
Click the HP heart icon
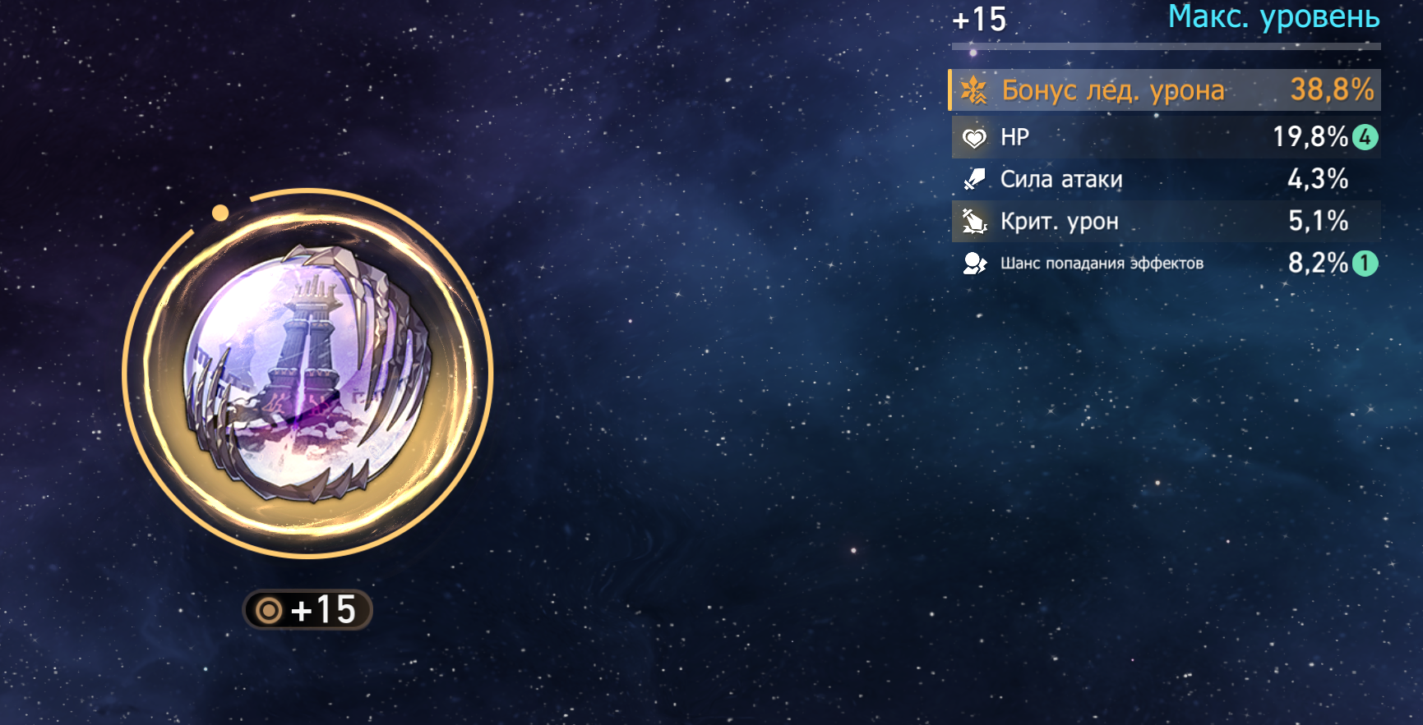pos(974,138)
